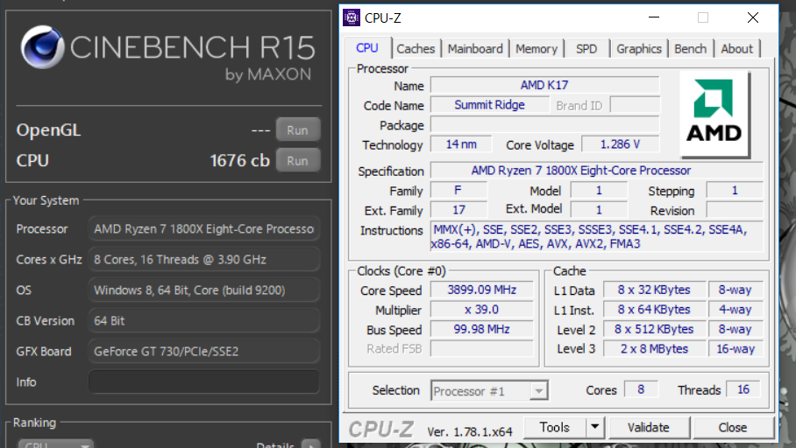Expand the Processor #1 selection combo box

pyautogui.click(x=538, y=391)
